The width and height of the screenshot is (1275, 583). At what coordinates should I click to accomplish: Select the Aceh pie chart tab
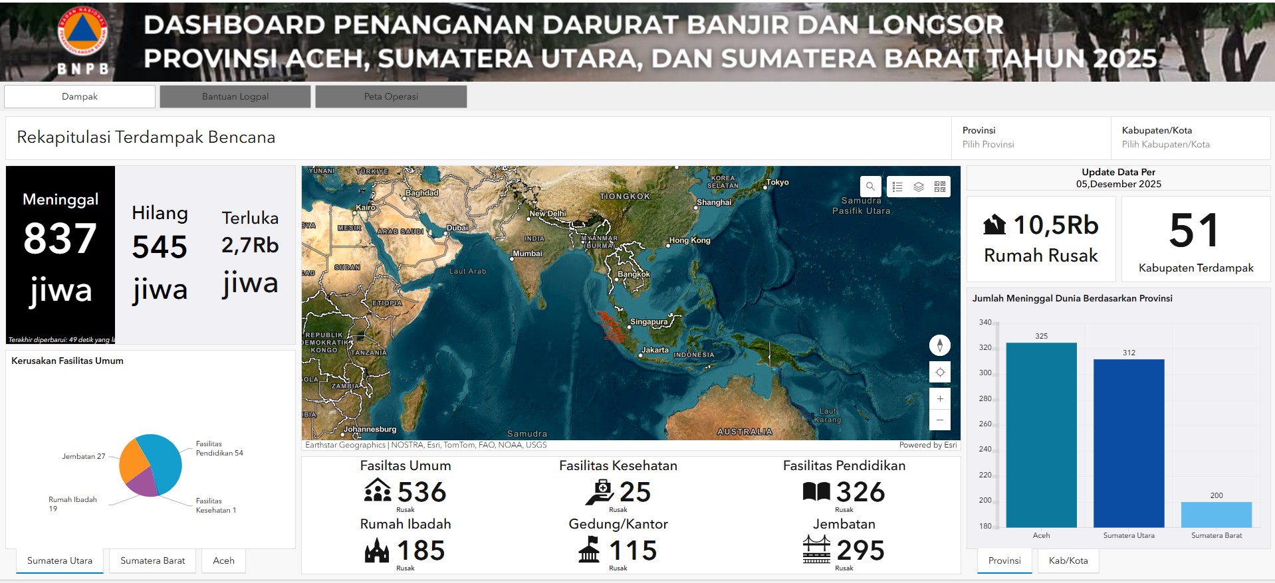click(224, 560)
